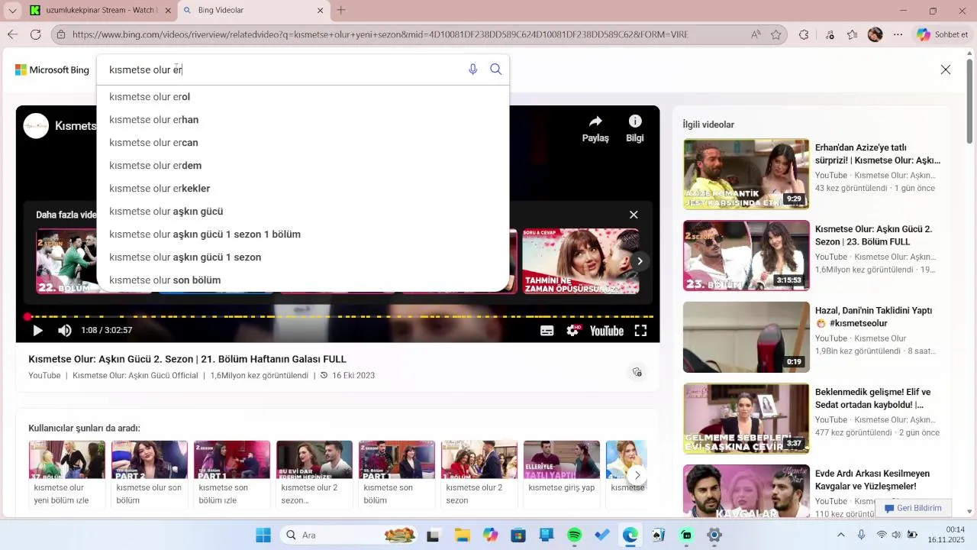Click the Copilot 'Sohbet et' button
The height and width of the screenshot is (550, 977).
(x=943, y=34)
